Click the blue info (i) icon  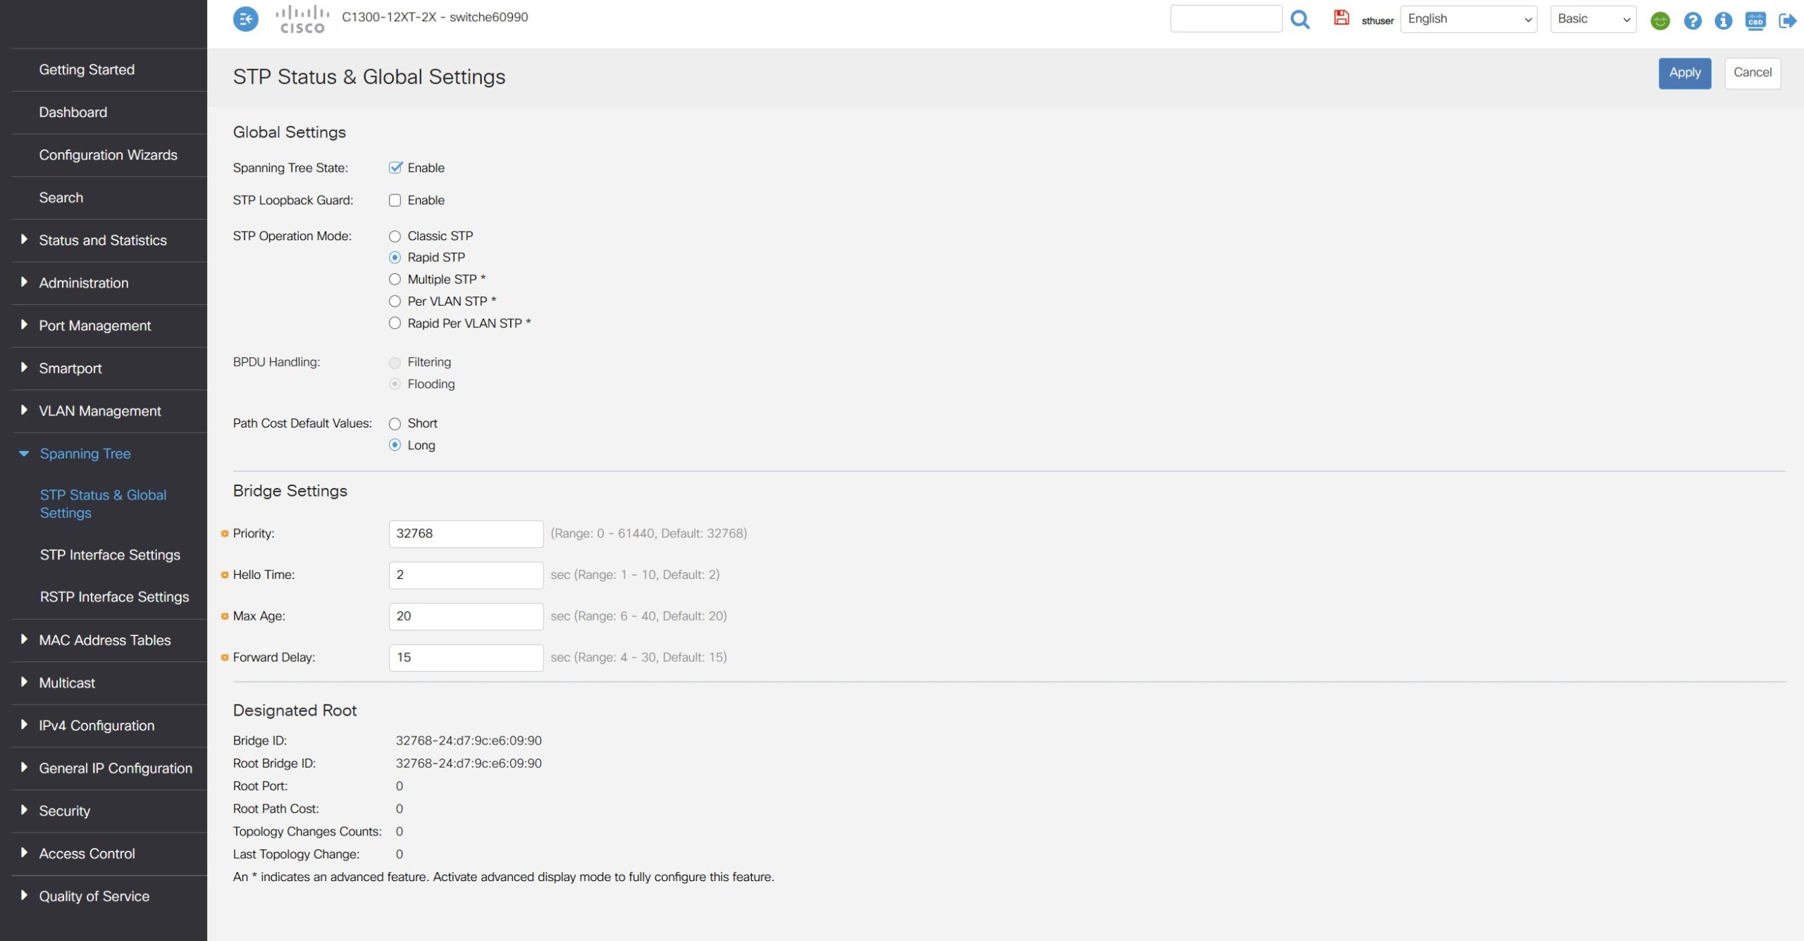(1723, 20)
